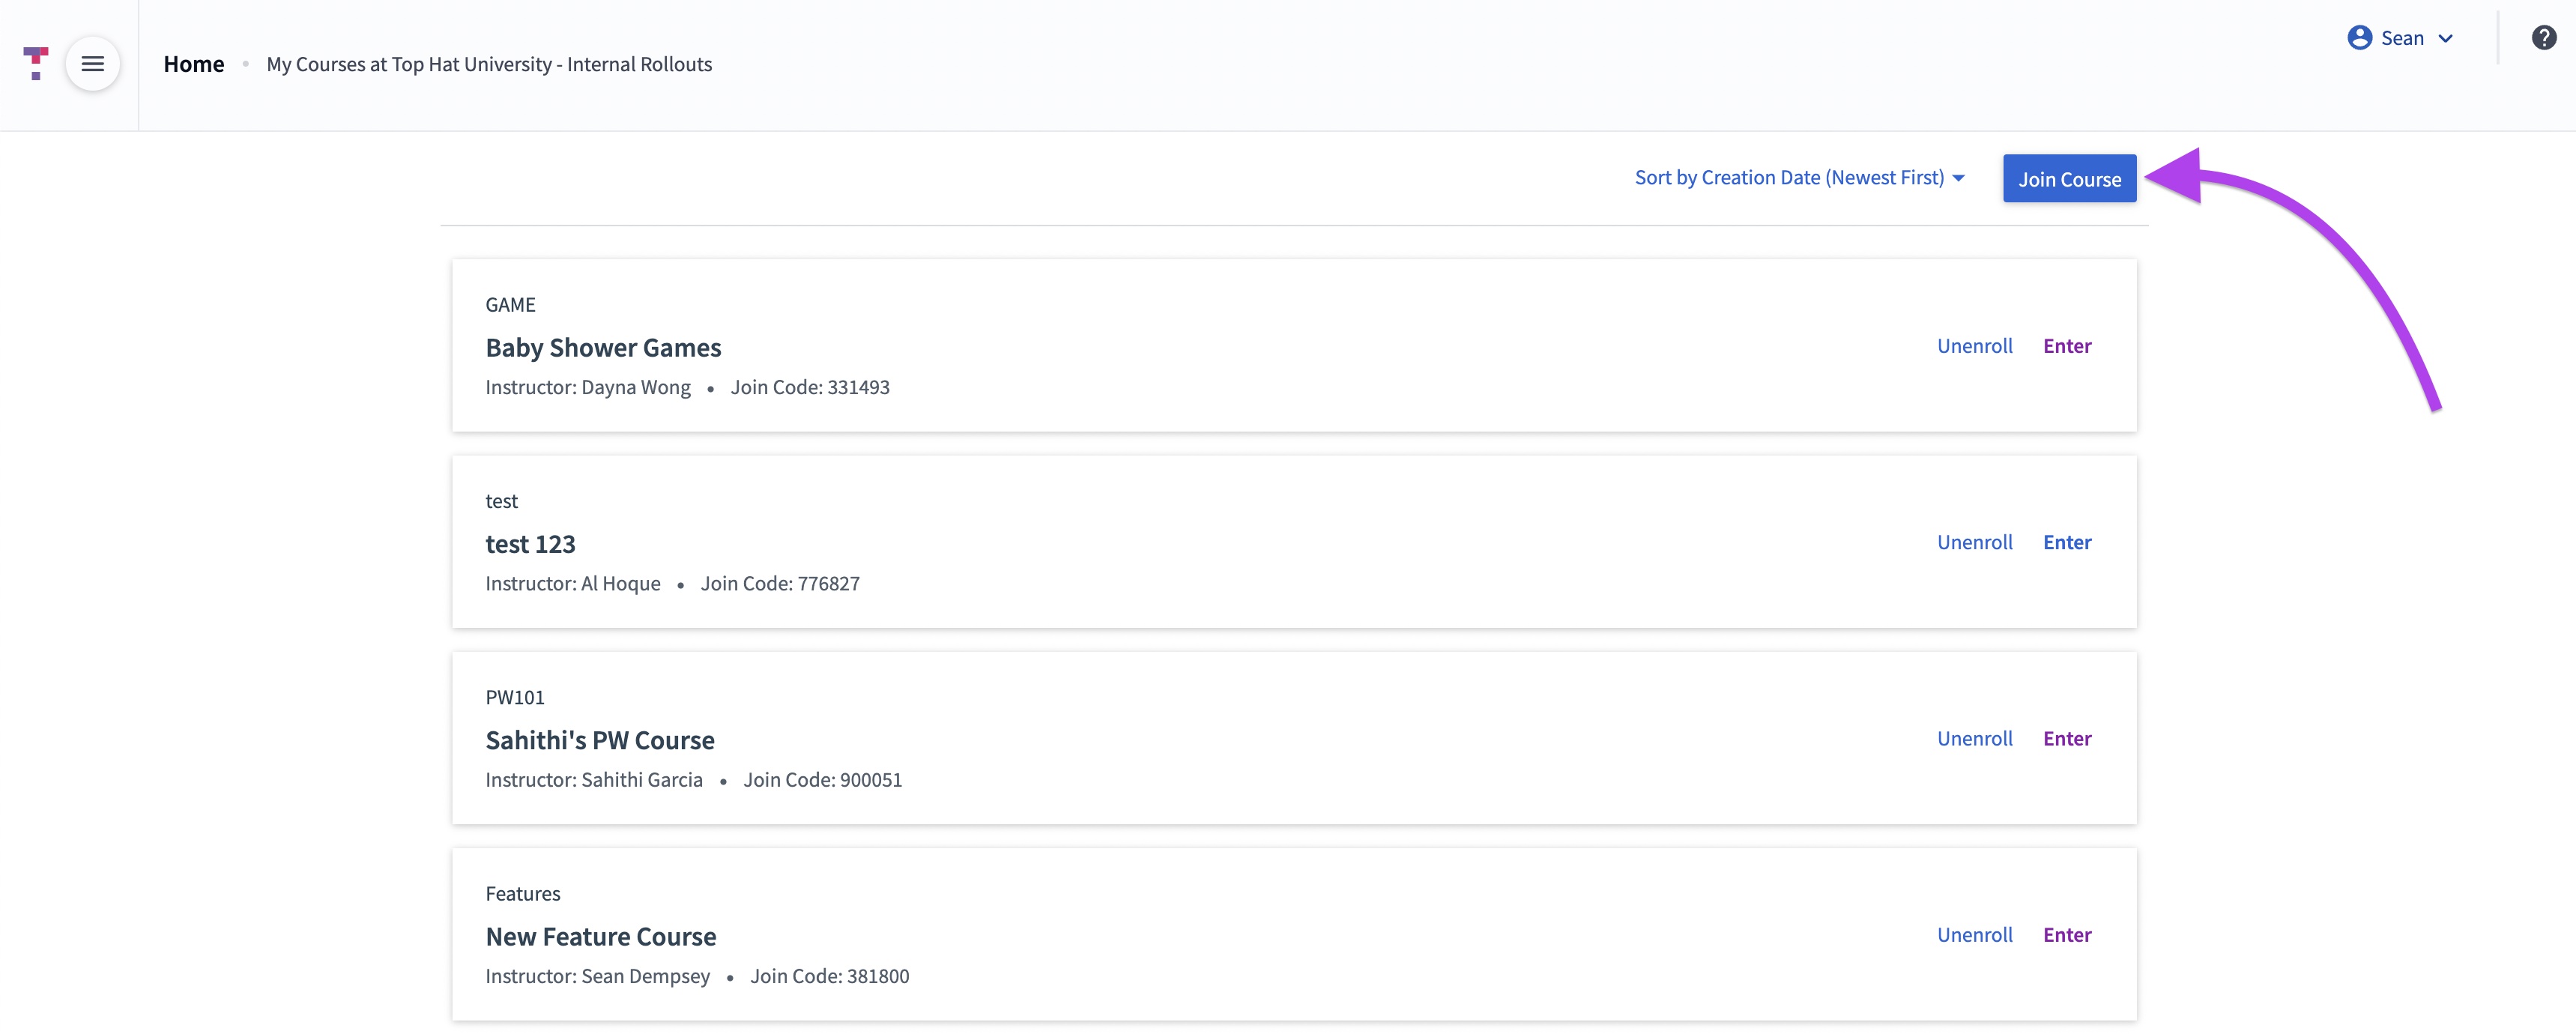The height and width of the screenshot is (1034, 2576).
Task: Select the New Feature Course title
Action: pyautogui.click(x=601, y=937)
